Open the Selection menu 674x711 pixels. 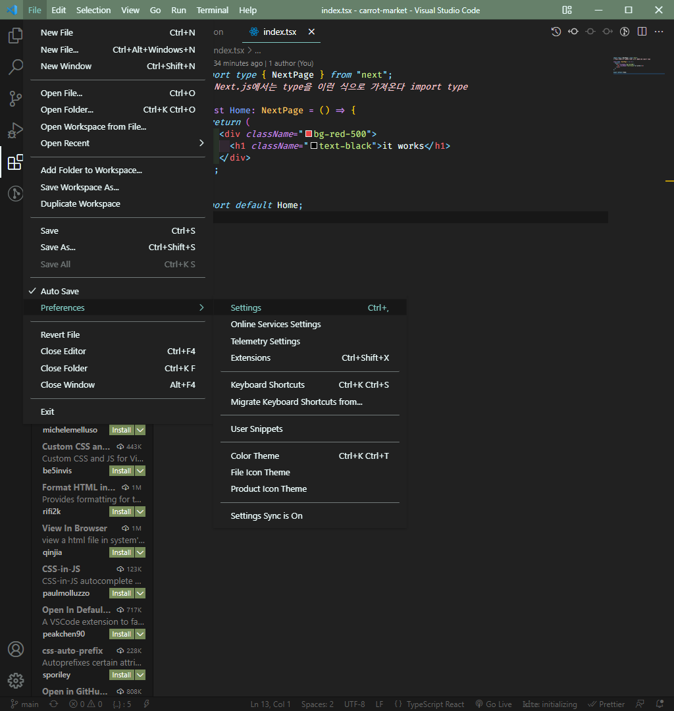pos(93,10)
